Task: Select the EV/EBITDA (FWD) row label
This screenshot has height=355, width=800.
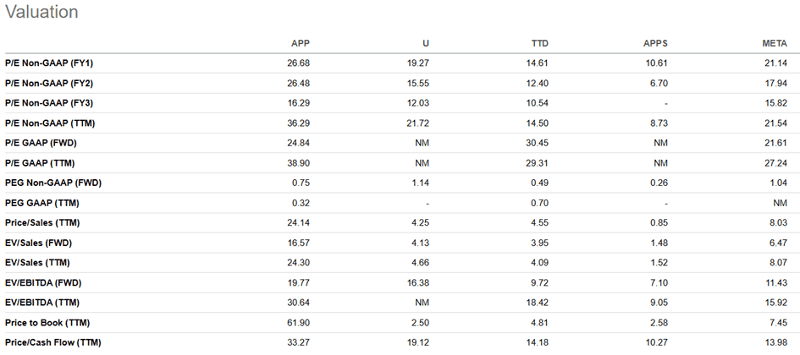Action: pyautogui.click(x=44, y=282)
